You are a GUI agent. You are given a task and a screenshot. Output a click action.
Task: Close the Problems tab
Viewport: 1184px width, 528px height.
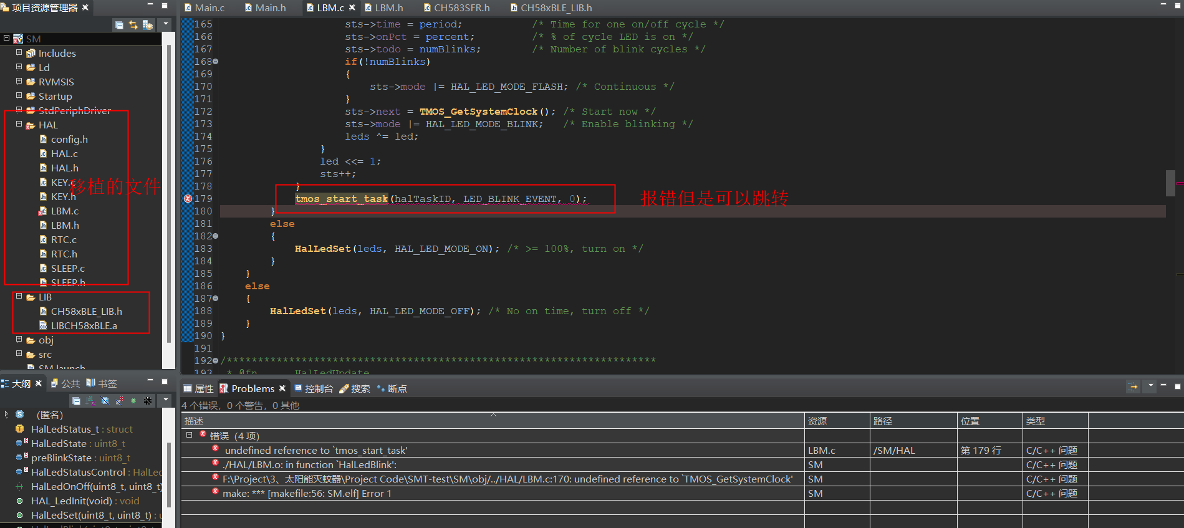(x=282, y=388)
